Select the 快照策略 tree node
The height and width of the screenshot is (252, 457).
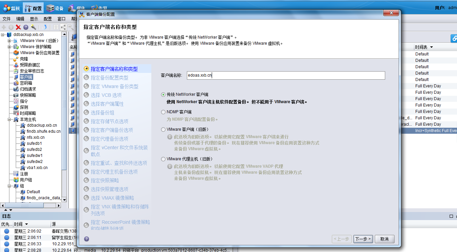[28, 95]
